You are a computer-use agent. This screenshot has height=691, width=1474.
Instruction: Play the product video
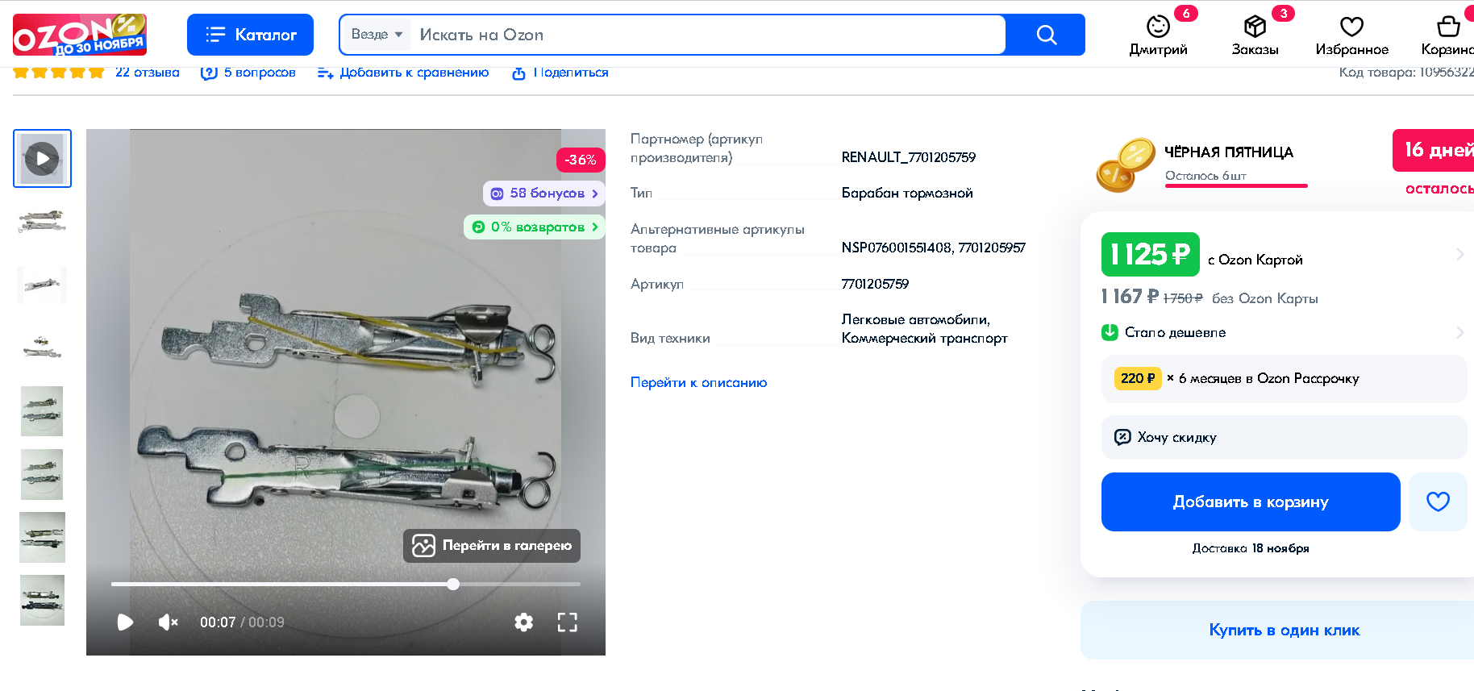click(125, 622)
